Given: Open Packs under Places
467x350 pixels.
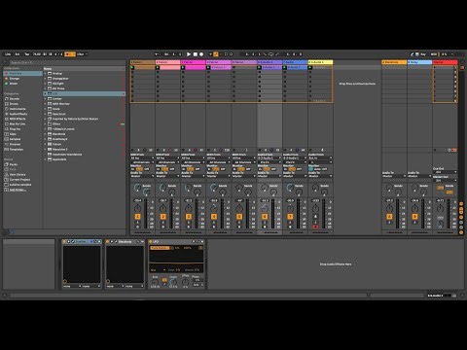Looking at the screenshot, I should [x=22, y=164].
